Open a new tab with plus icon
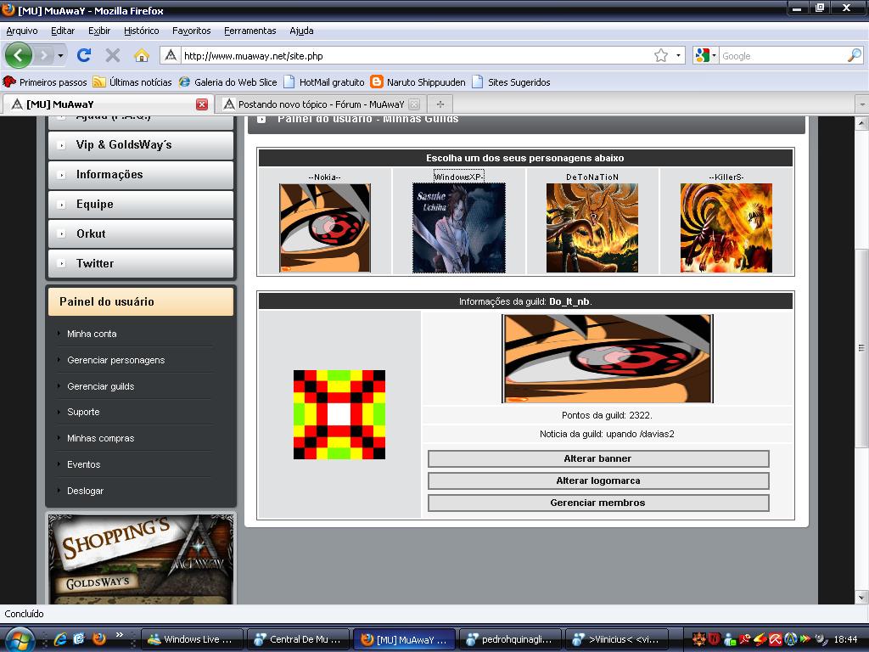Screen dimensions: 869x652 [x=440, y=104]
